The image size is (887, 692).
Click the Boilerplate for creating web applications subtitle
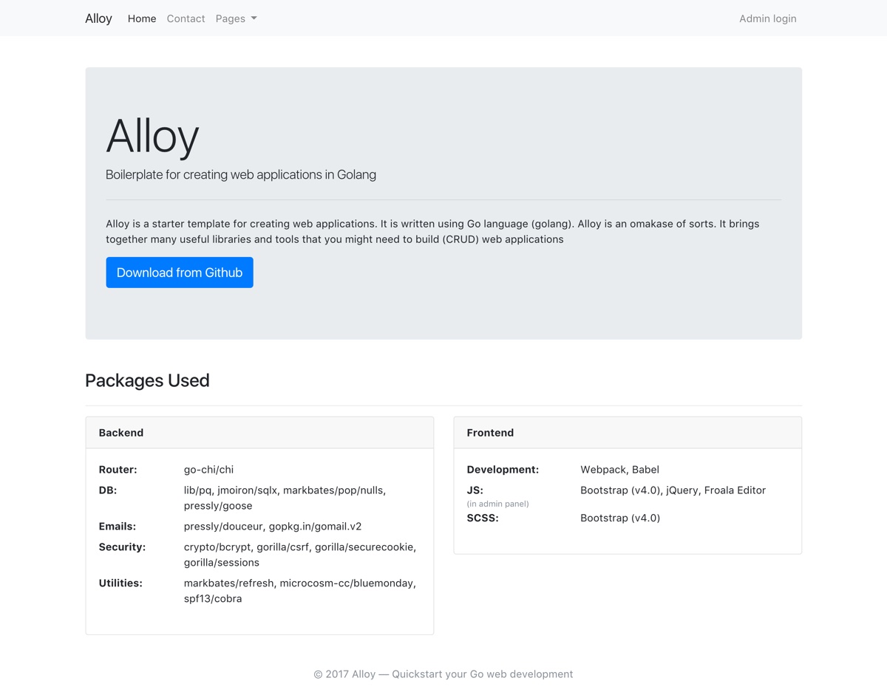pyautogui.click(x=241, y=174)
